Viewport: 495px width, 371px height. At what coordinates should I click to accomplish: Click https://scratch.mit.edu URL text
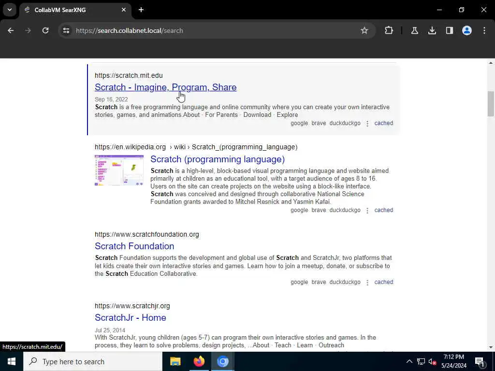point(129,75)
